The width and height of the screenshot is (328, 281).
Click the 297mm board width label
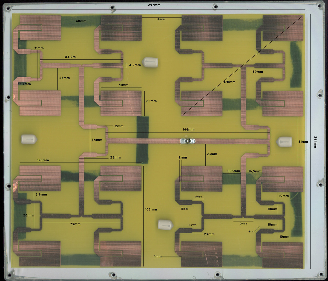pos(154,5)
